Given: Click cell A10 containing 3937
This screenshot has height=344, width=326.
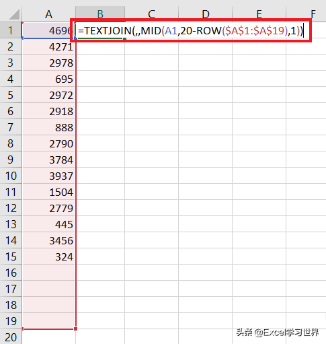Looking at the screenshot, I should tap(48, 176).
